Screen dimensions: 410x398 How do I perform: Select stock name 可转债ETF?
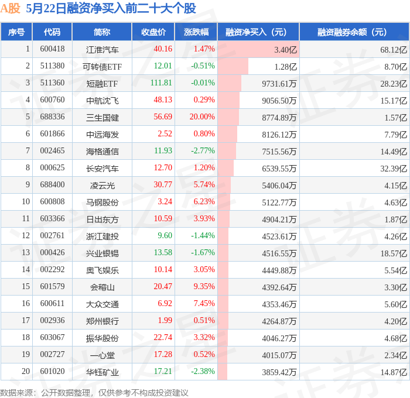tap(102, 66)
